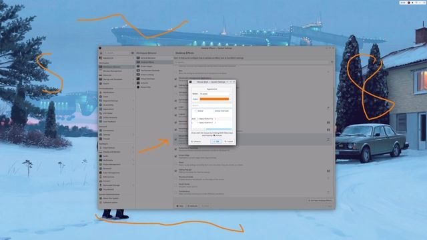Expand Regional Settings arrow in sidebar
This screenshot has width=427, height=240.
[133, 101]
